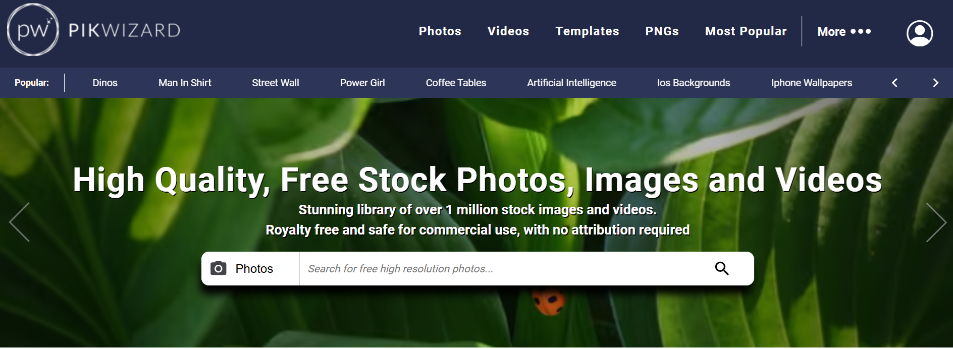
Task: Click the magnifying glass search icon
Action: pyautogui.click(x=722, y=268)
